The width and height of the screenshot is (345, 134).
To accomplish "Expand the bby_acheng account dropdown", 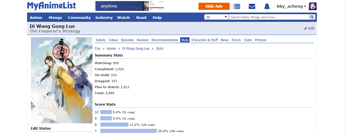I will [291, 6].
